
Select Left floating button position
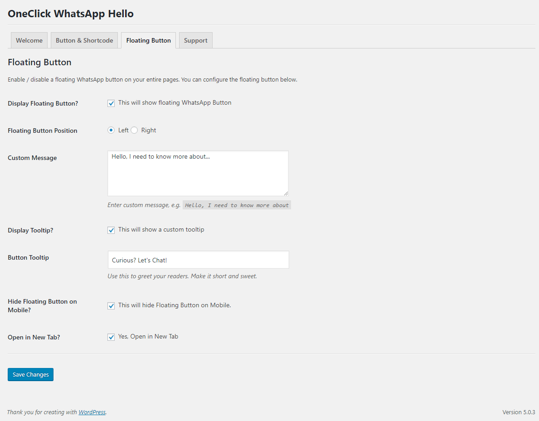111,130
